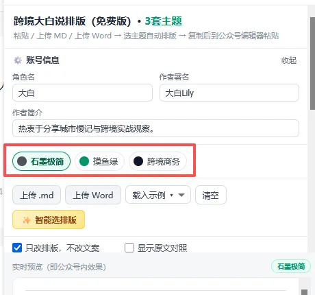315x295 pixels.
Task: Click the 清空 button
Action: 211,195
